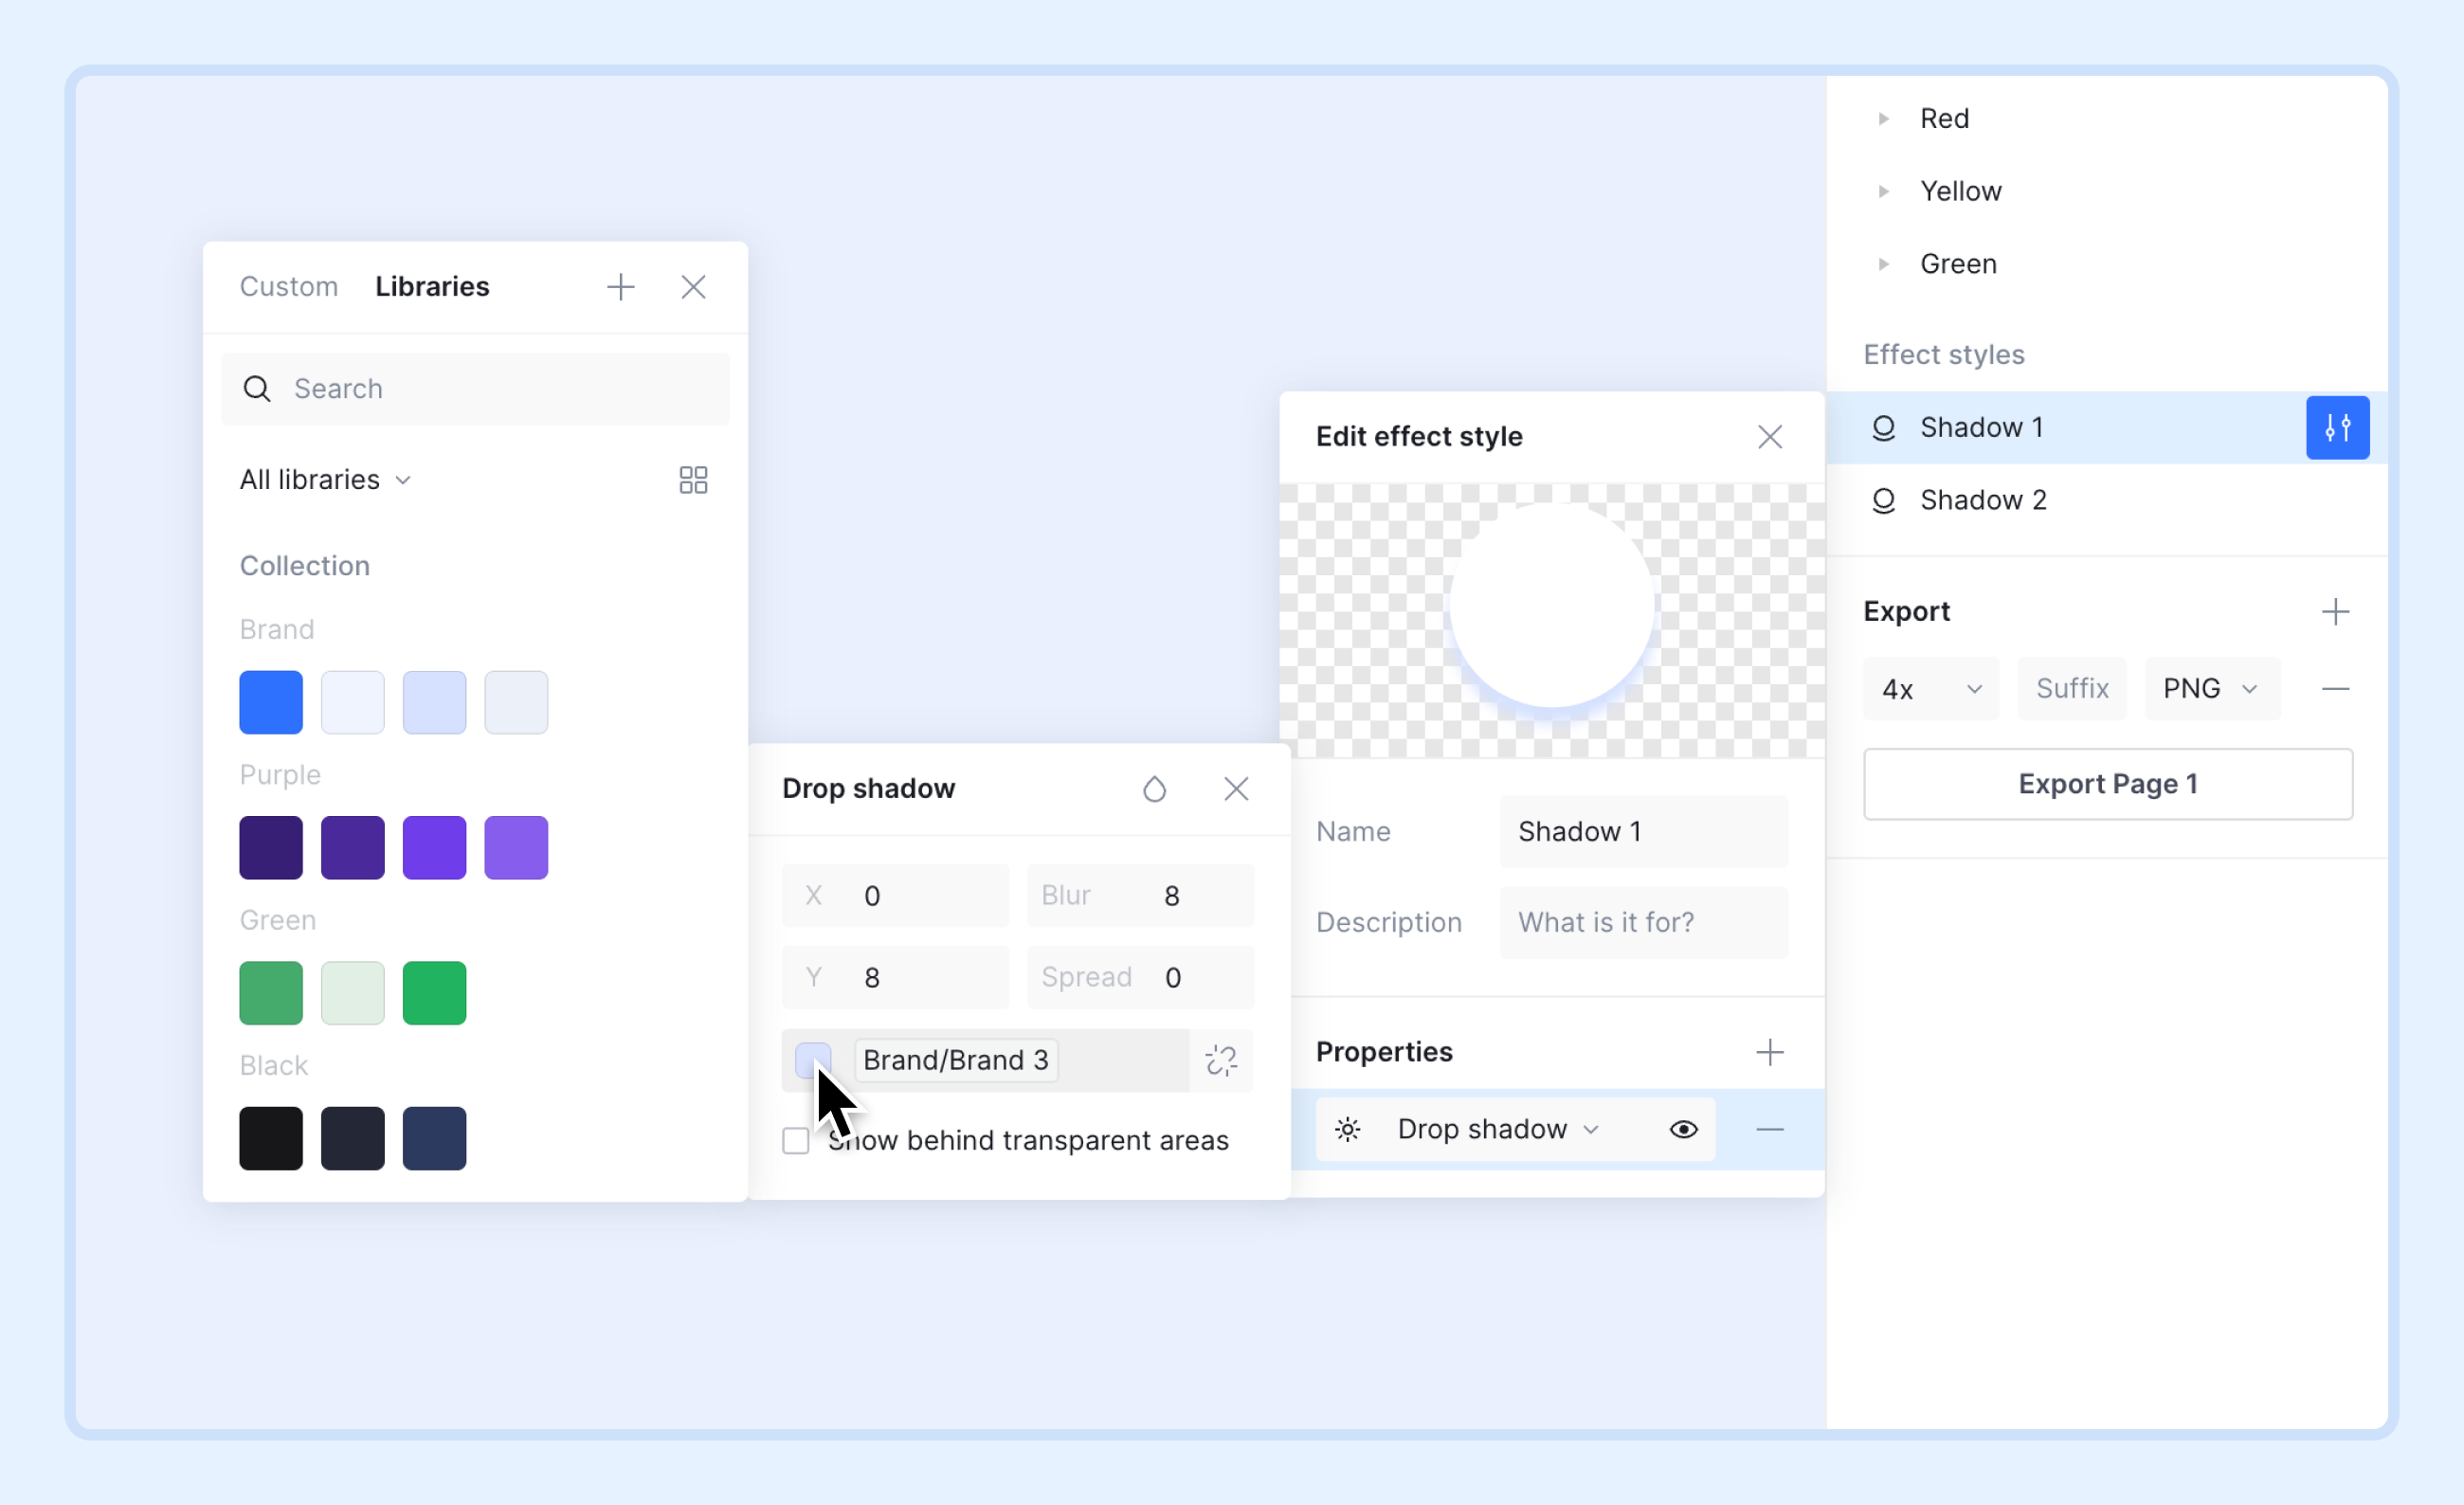The height and width of the screenshot is (1505, 2464).
Task: Expand the Green color group
Action: (1883, 264)
